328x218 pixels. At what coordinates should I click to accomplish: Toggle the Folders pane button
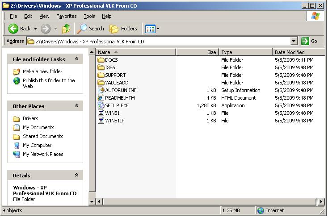tap(123, 29)
